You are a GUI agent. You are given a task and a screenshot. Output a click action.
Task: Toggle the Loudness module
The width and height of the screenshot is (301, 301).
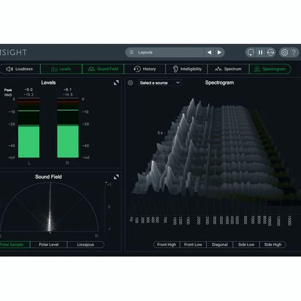coord(20,69)
